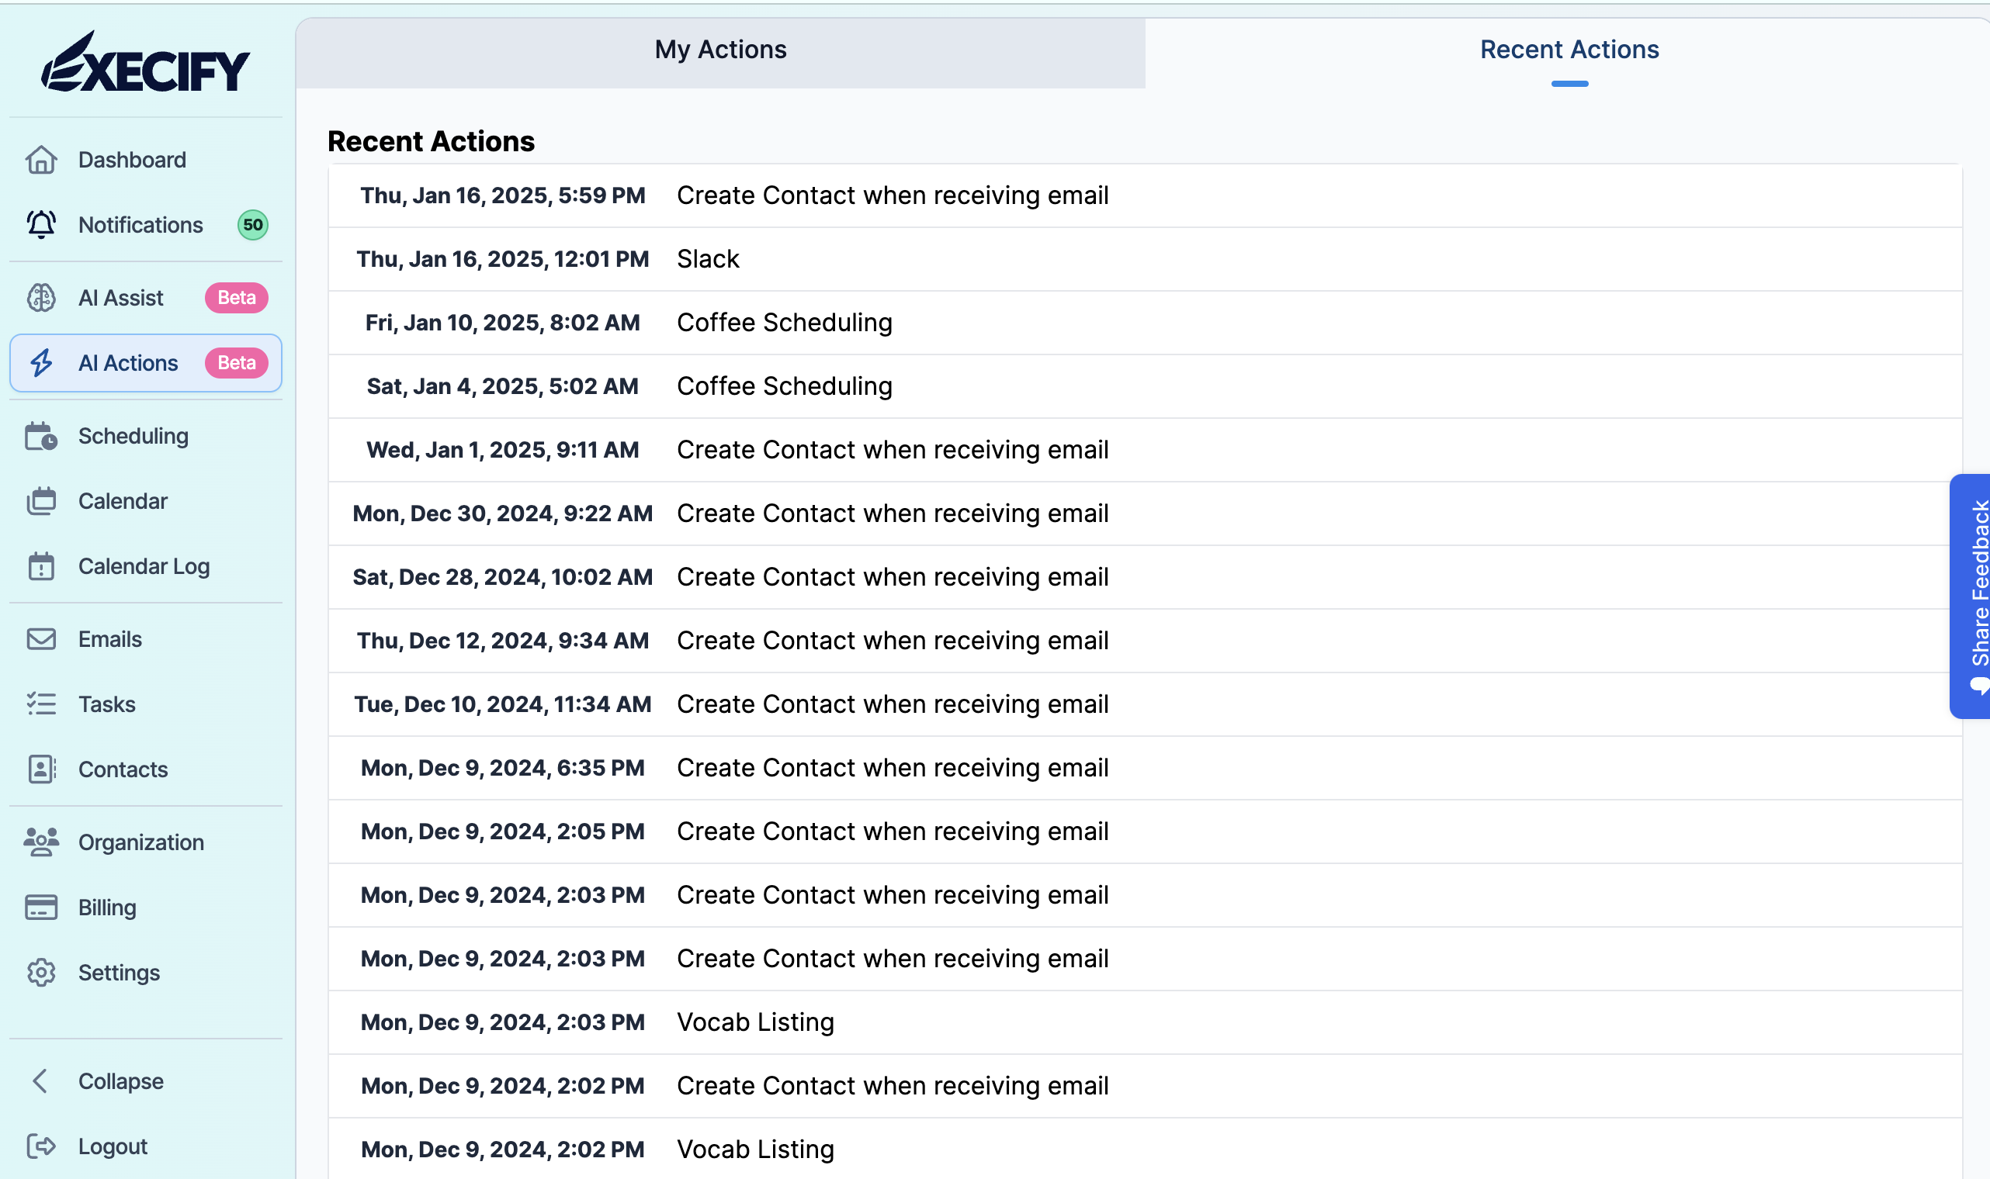1990x1179 pixels.
Task: Select the Wed, Jan 1, 2025 action
Action: tap(1146, 450)
